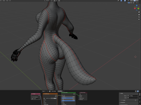Toggle viewport gizmos visibility
141x105 pixels.
[x=121, y=1]
